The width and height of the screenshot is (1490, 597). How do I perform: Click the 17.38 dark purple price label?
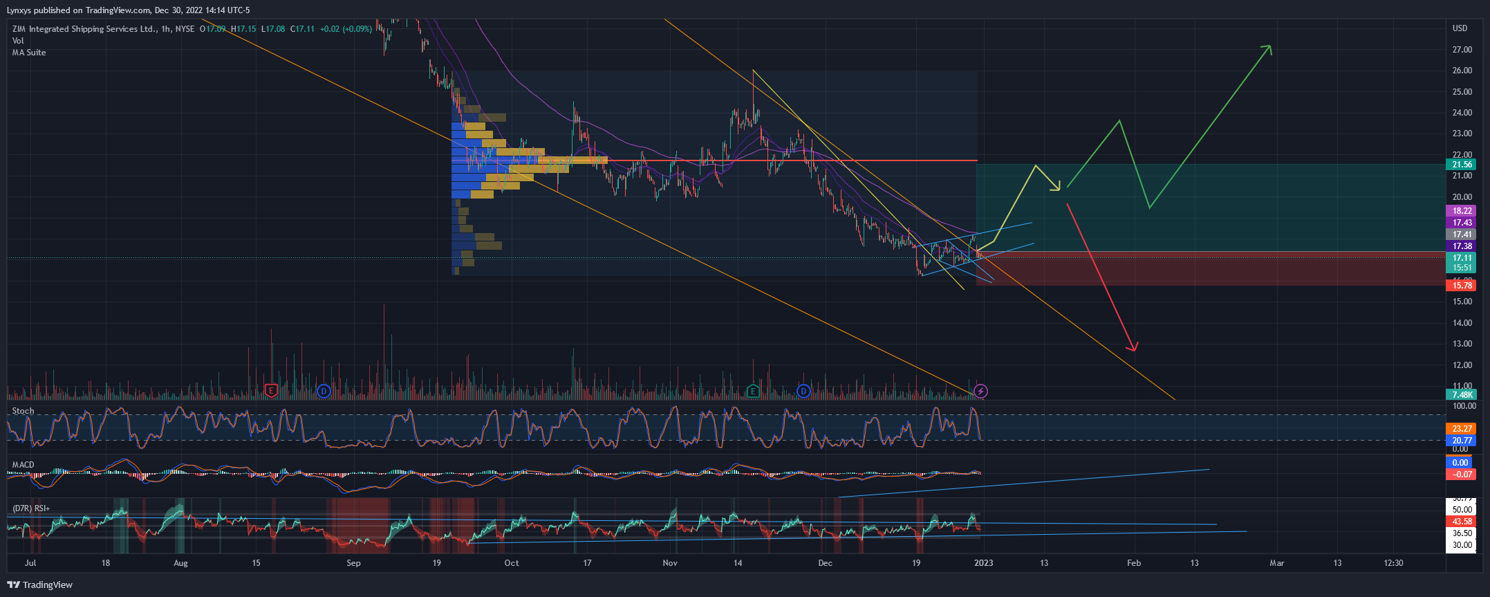(x=1462, y=246)
